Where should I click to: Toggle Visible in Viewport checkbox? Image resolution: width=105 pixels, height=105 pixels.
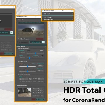click(19, 39)
